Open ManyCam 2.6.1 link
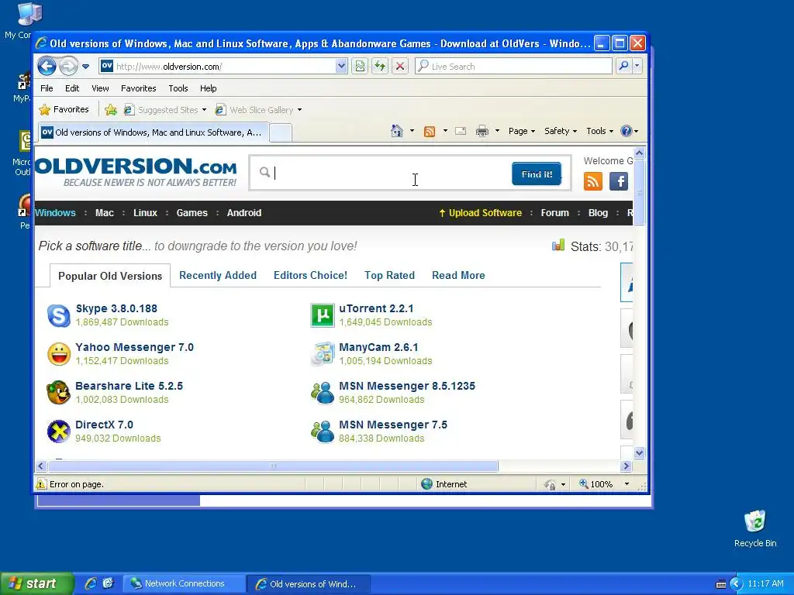Screen dimensions: 794x595 tap(378, 348)
